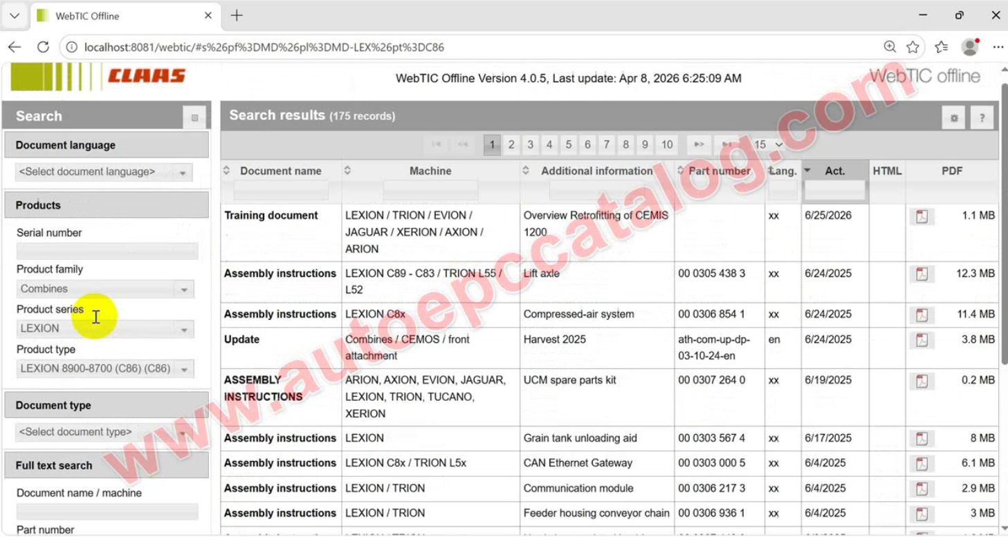1008x537 pixels.
Task: Open the document language dropdown
Action: tap(104, 172)
